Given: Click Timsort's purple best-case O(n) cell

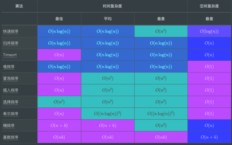Looking at the screenshot, I should pos(59,55).
